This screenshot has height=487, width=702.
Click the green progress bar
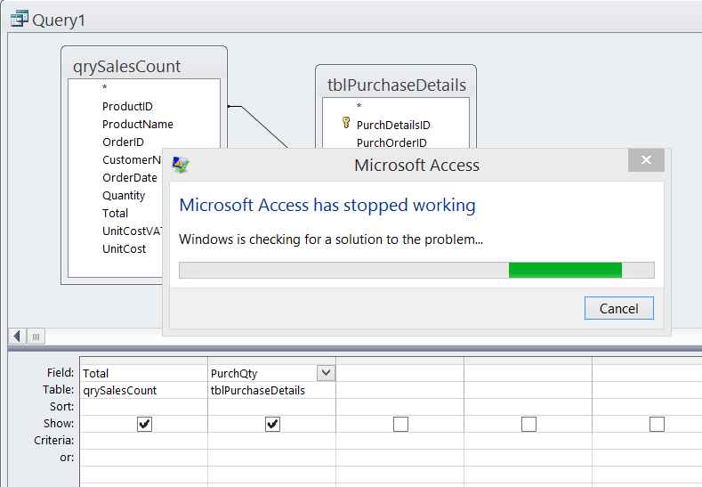565,270
